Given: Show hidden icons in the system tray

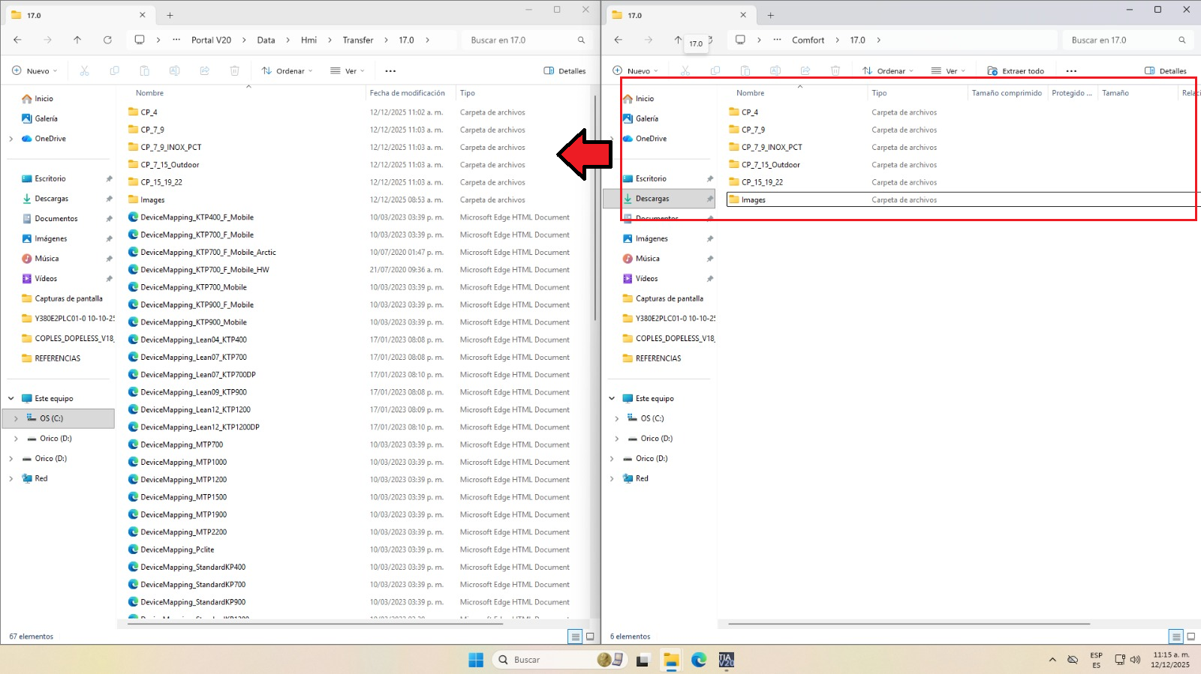Looking at the screenshot, I should pyautogui.click(x=1052, y=660).
